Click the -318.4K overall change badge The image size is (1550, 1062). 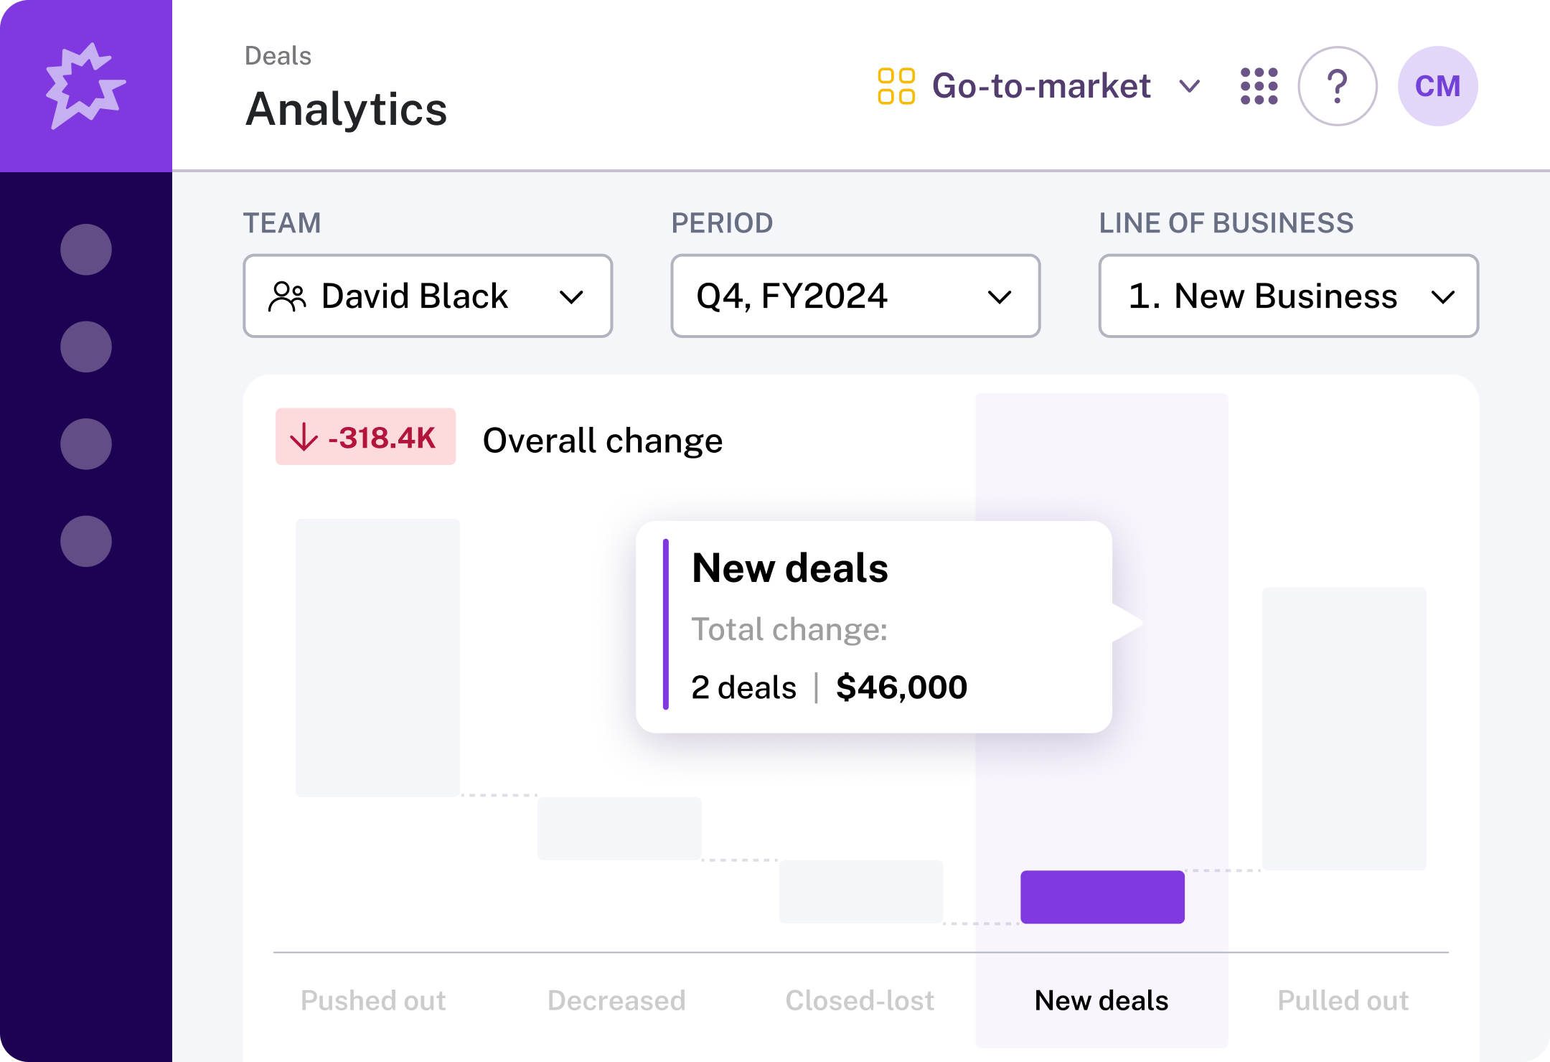coord(365,437)
